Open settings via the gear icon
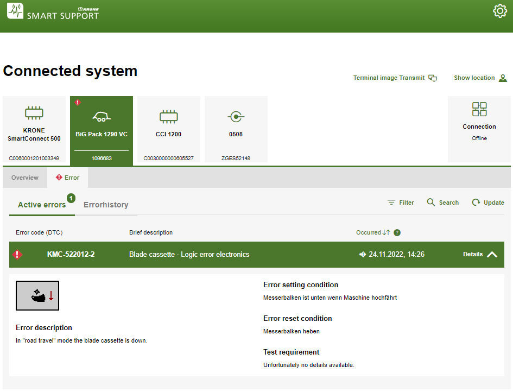 499,11
